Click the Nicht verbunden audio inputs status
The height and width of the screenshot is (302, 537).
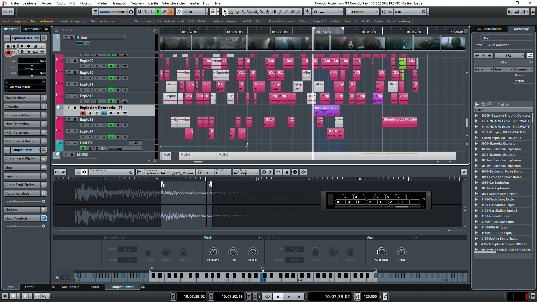pyautogui.click(x=43, y=21)
